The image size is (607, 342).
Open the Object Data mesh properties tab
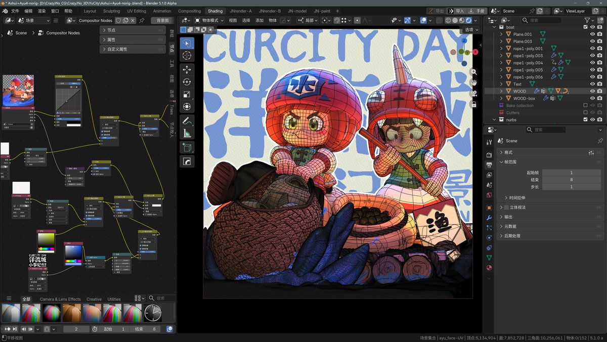tap(489, 258)
